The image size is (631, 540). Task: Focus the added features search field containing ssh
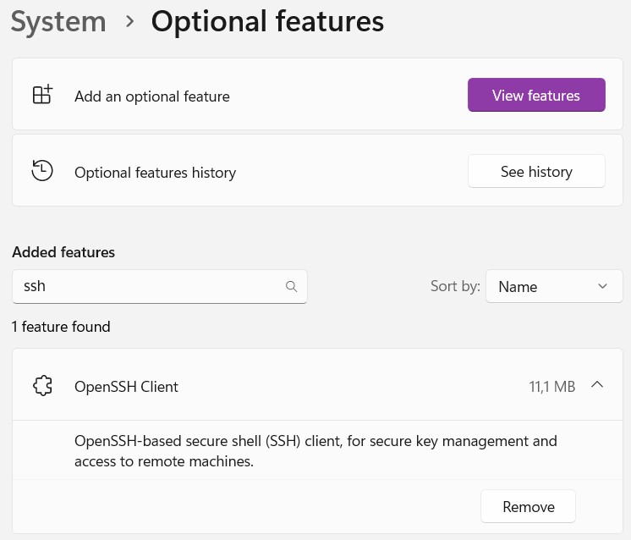[148, 287]
